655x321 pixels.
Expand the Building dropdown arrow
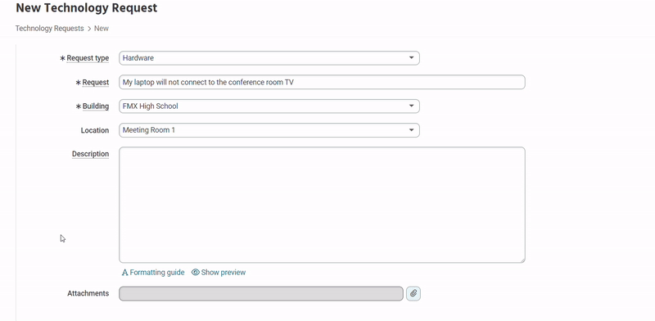(411, 106)
